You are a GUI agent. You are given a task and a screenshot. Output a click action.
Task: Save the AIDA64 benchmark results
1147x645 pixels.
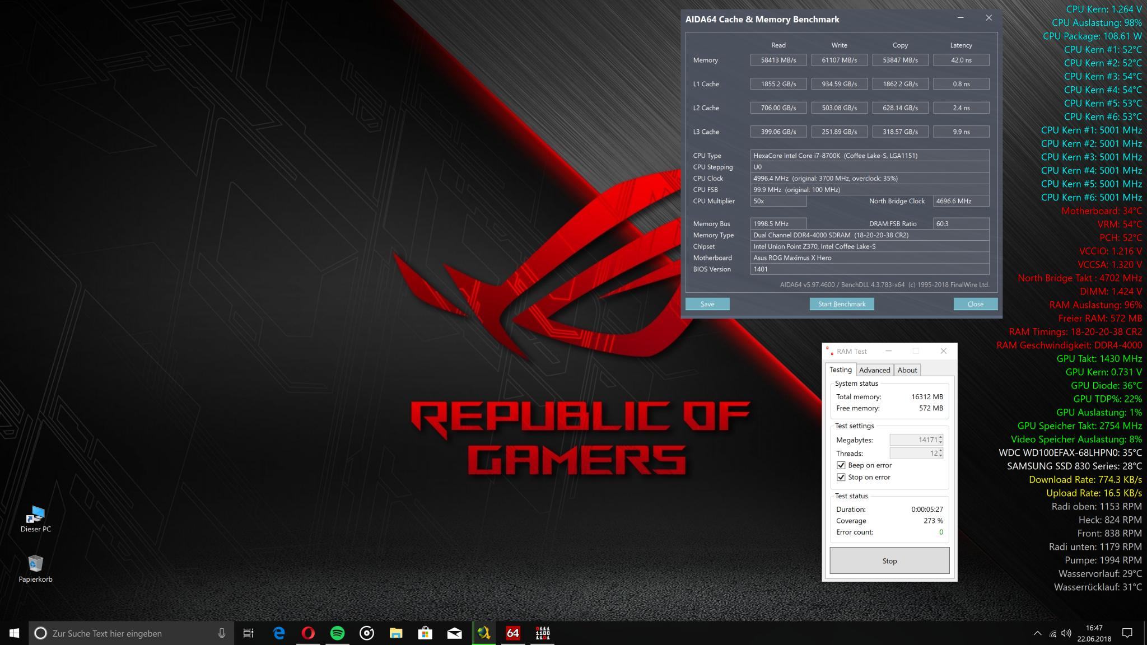click(707, 304)
